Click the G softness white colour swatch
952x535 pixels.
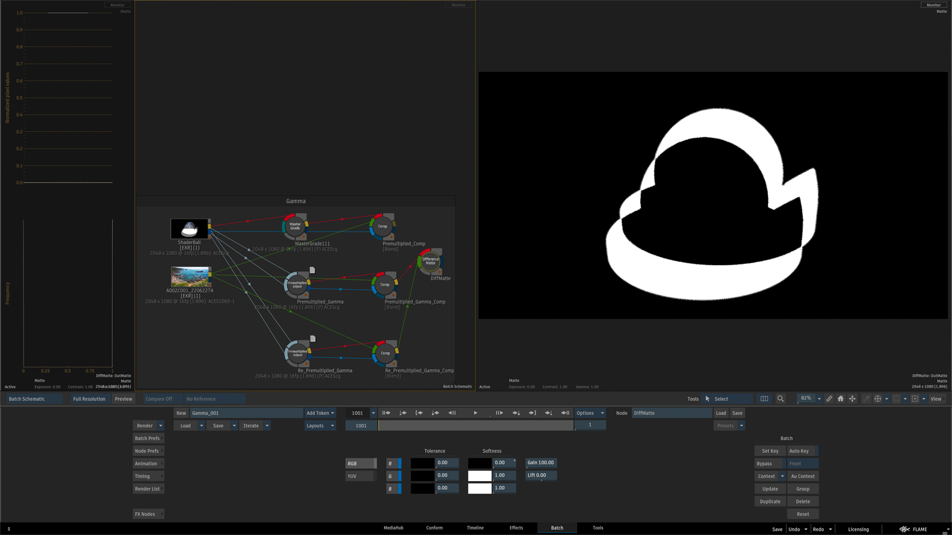click(480, 476)
